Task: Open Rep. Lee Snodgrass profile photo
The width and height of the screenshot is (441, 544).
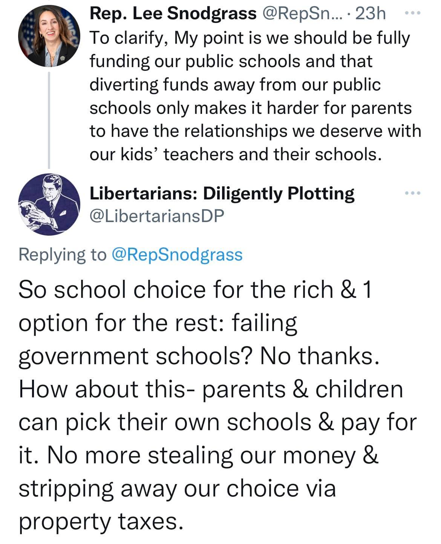Action: tap(49, 36)
